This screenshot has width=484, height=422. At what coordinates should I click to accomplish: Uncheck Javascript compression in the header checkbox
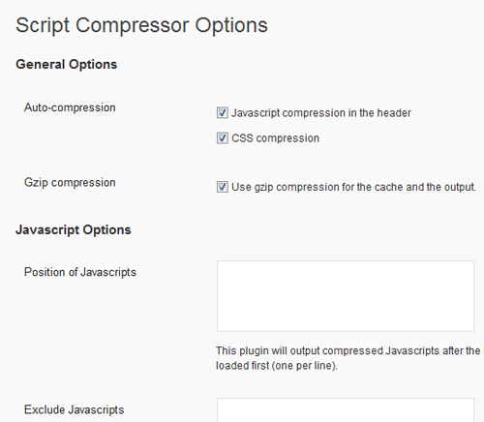click(x=223, y=113)
